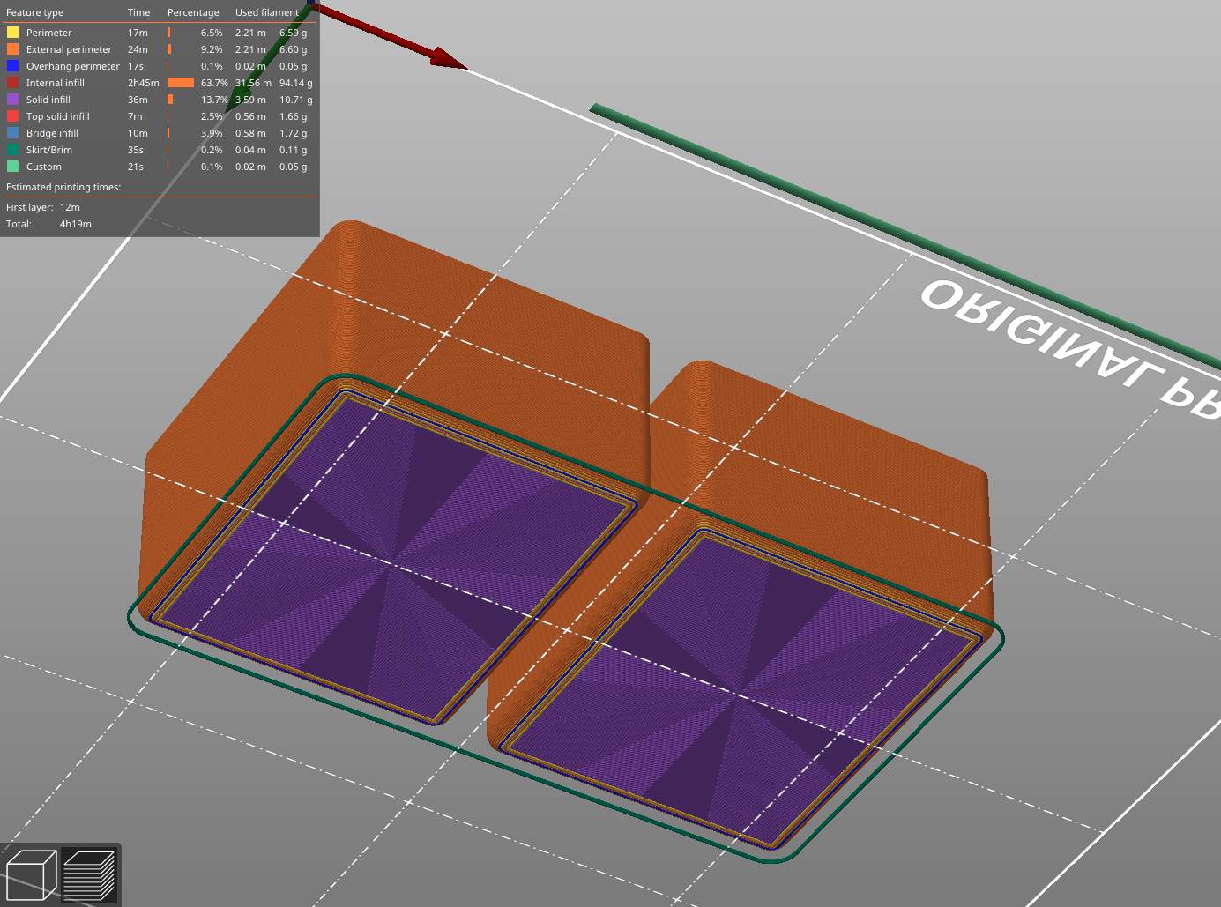Screen dimensions: 1221x907
Task: Toggle the green Skirt/Brim color swatch
Action: pyautogui.click(x=12, y=150)
